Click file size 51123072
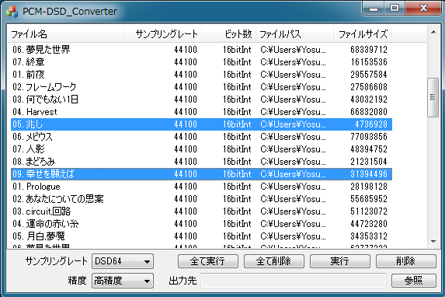The height and width of the screenshot is (297, 445). (x=369, y=211)
